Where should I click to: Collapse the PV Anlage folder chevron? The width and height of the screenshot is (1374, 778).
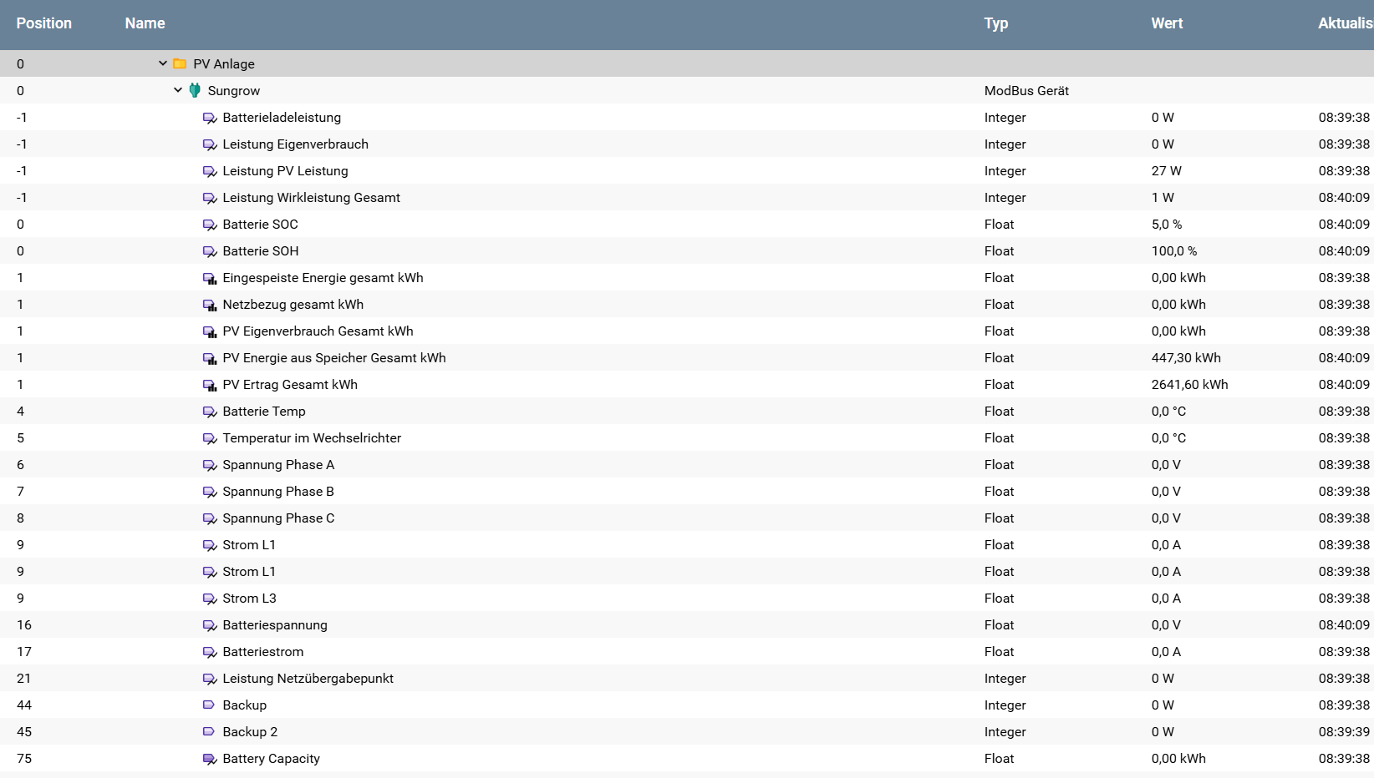[x=162, y=63]
